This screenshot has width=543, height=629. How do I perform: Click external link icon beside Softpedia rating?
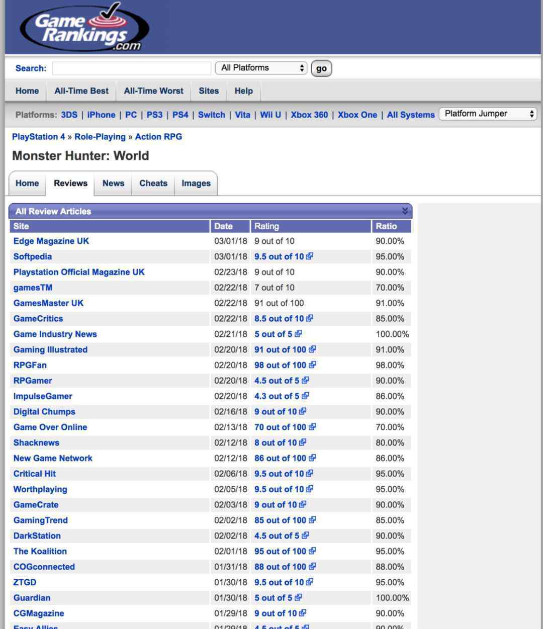(x=310, y=256)
